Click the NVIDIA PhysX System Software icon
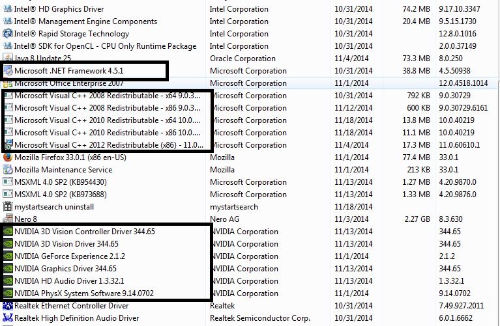The image size is (500, 326). click(8, 293)
